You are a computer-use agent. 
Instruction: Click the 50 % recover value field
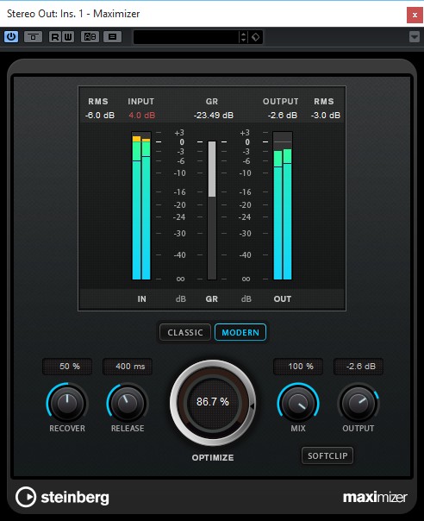coord(67,367)
